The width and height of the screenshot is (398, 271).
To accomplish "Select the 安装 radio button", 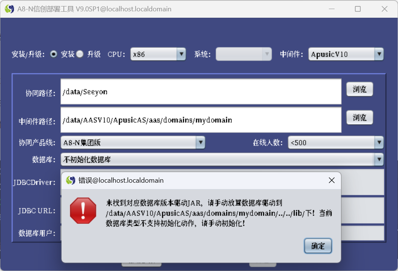I will (54, 54).
